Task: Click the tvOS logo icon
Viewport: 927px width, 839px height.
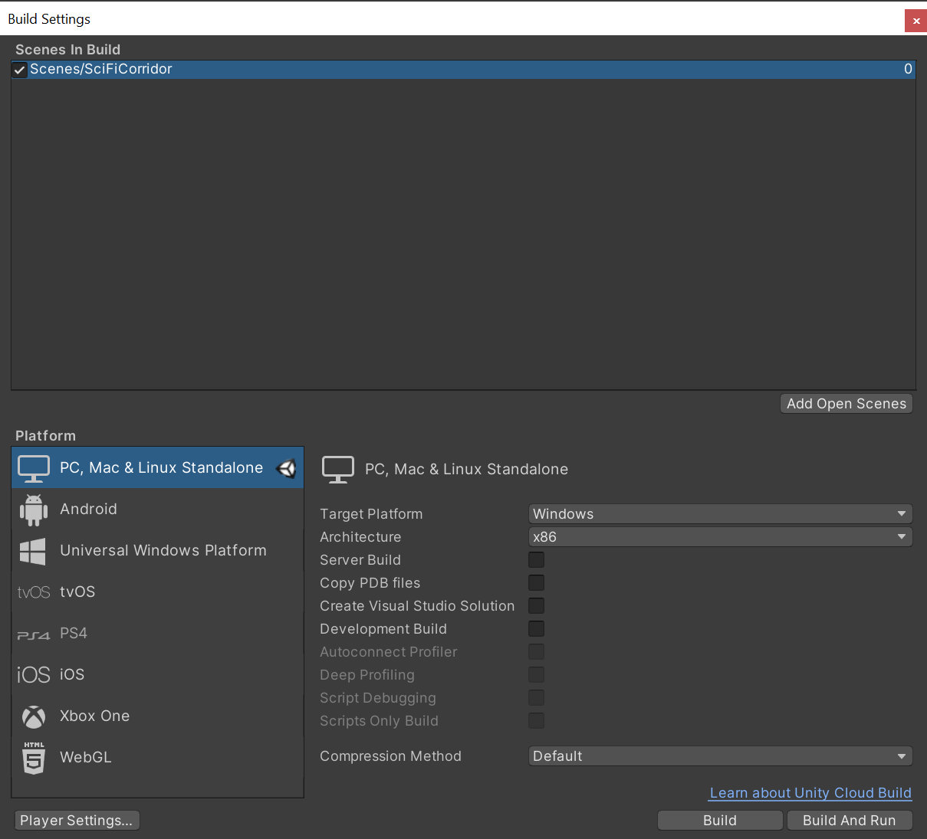Action: coord(34,592)
